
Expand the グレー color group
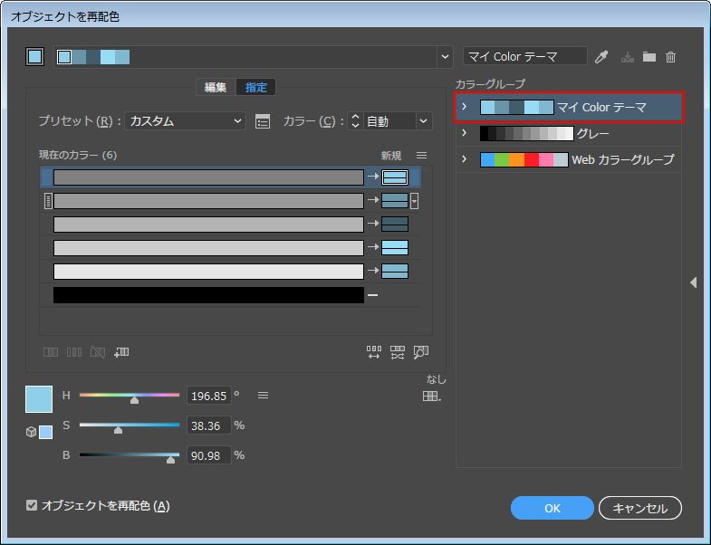(x=464, y=133)
